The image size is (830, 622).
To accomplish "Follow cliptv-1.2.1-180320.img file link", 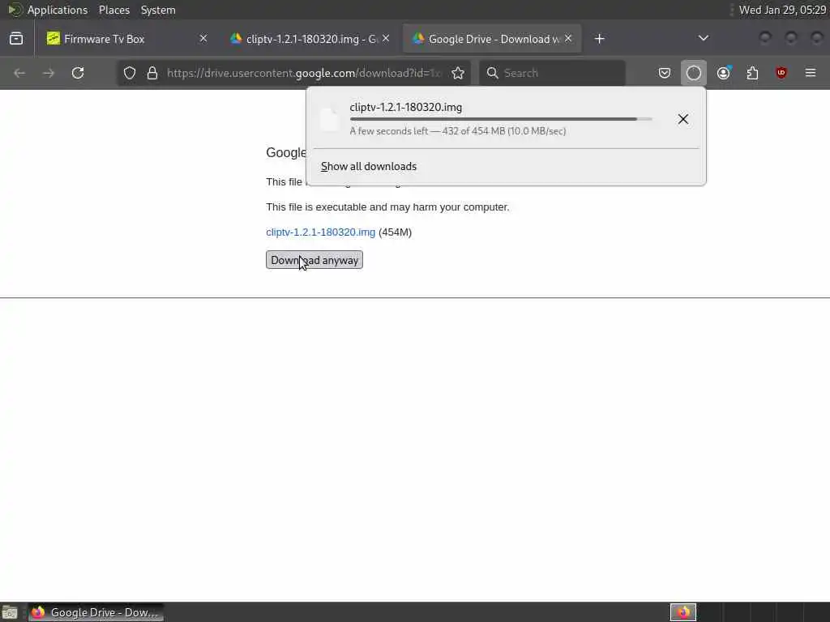I will point(320,232).
